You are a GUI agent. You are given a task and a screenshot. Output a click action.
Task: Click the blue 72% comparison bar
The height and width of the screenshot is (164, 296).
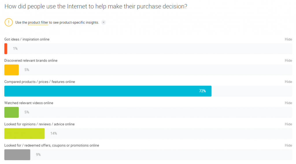pos(108,91)
